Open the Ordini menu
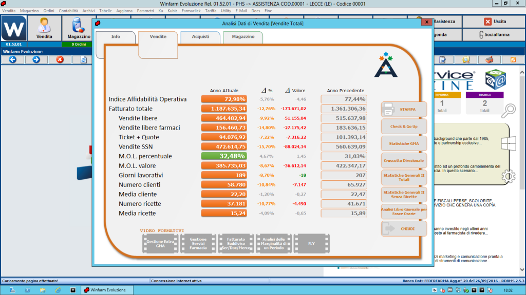The image size is (526, 295). 49,11
